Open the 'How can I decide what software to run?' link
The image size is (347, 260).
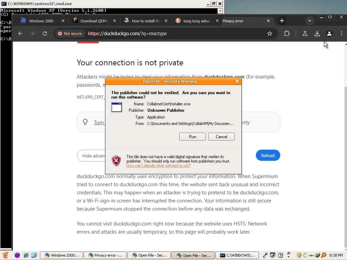coord(159,166)
